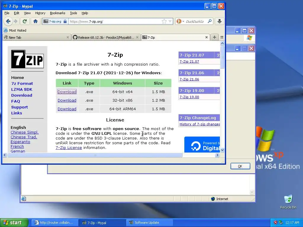Screen dimensions: 303x227
Task: Open the Help menu
Action: tap(85, 13)
